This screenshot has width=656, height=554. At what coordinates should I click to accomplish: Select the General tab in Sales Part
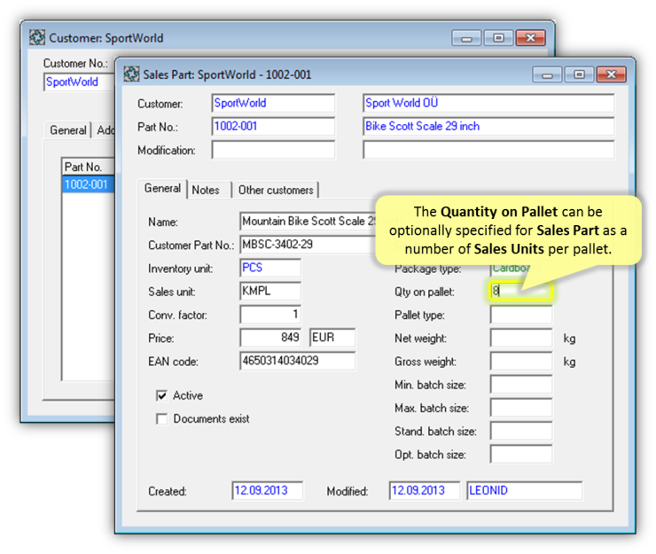162,189
